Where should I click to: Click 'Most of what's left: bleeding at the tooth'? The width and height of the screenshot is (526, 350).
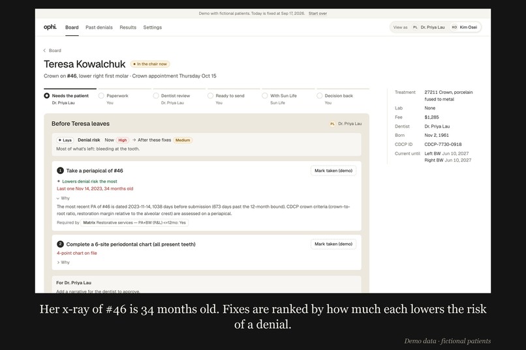pyautogui.click(x=98, y=149)
